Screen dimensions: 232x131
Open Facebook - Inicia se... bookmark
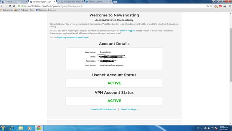46,10
